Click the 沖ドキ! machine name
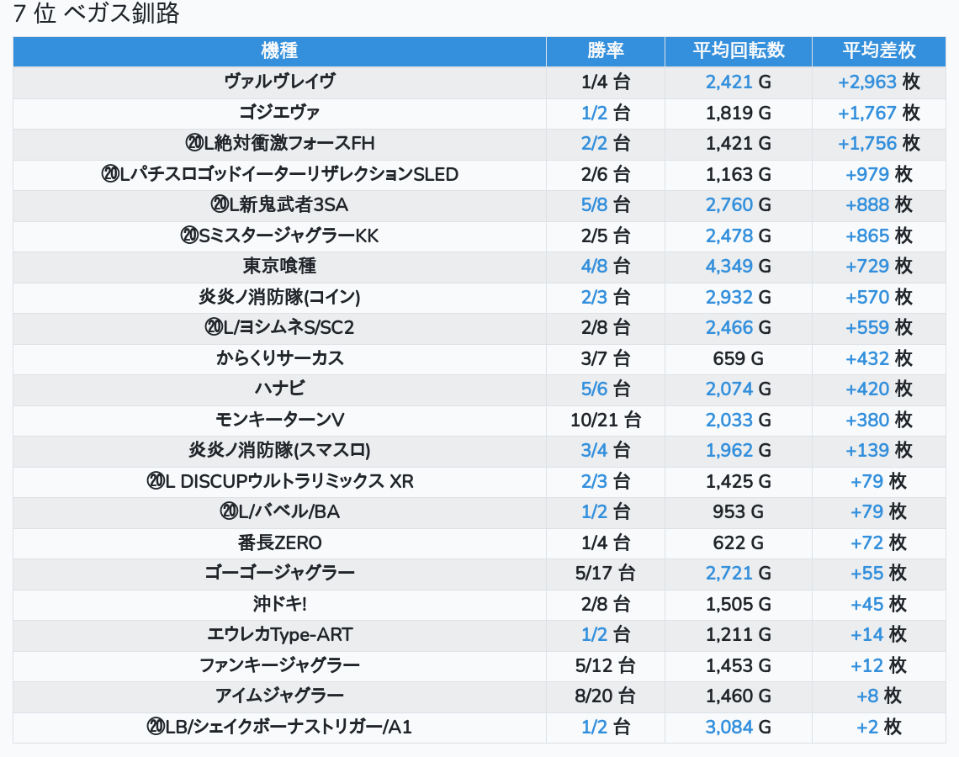 pos(279,604)
